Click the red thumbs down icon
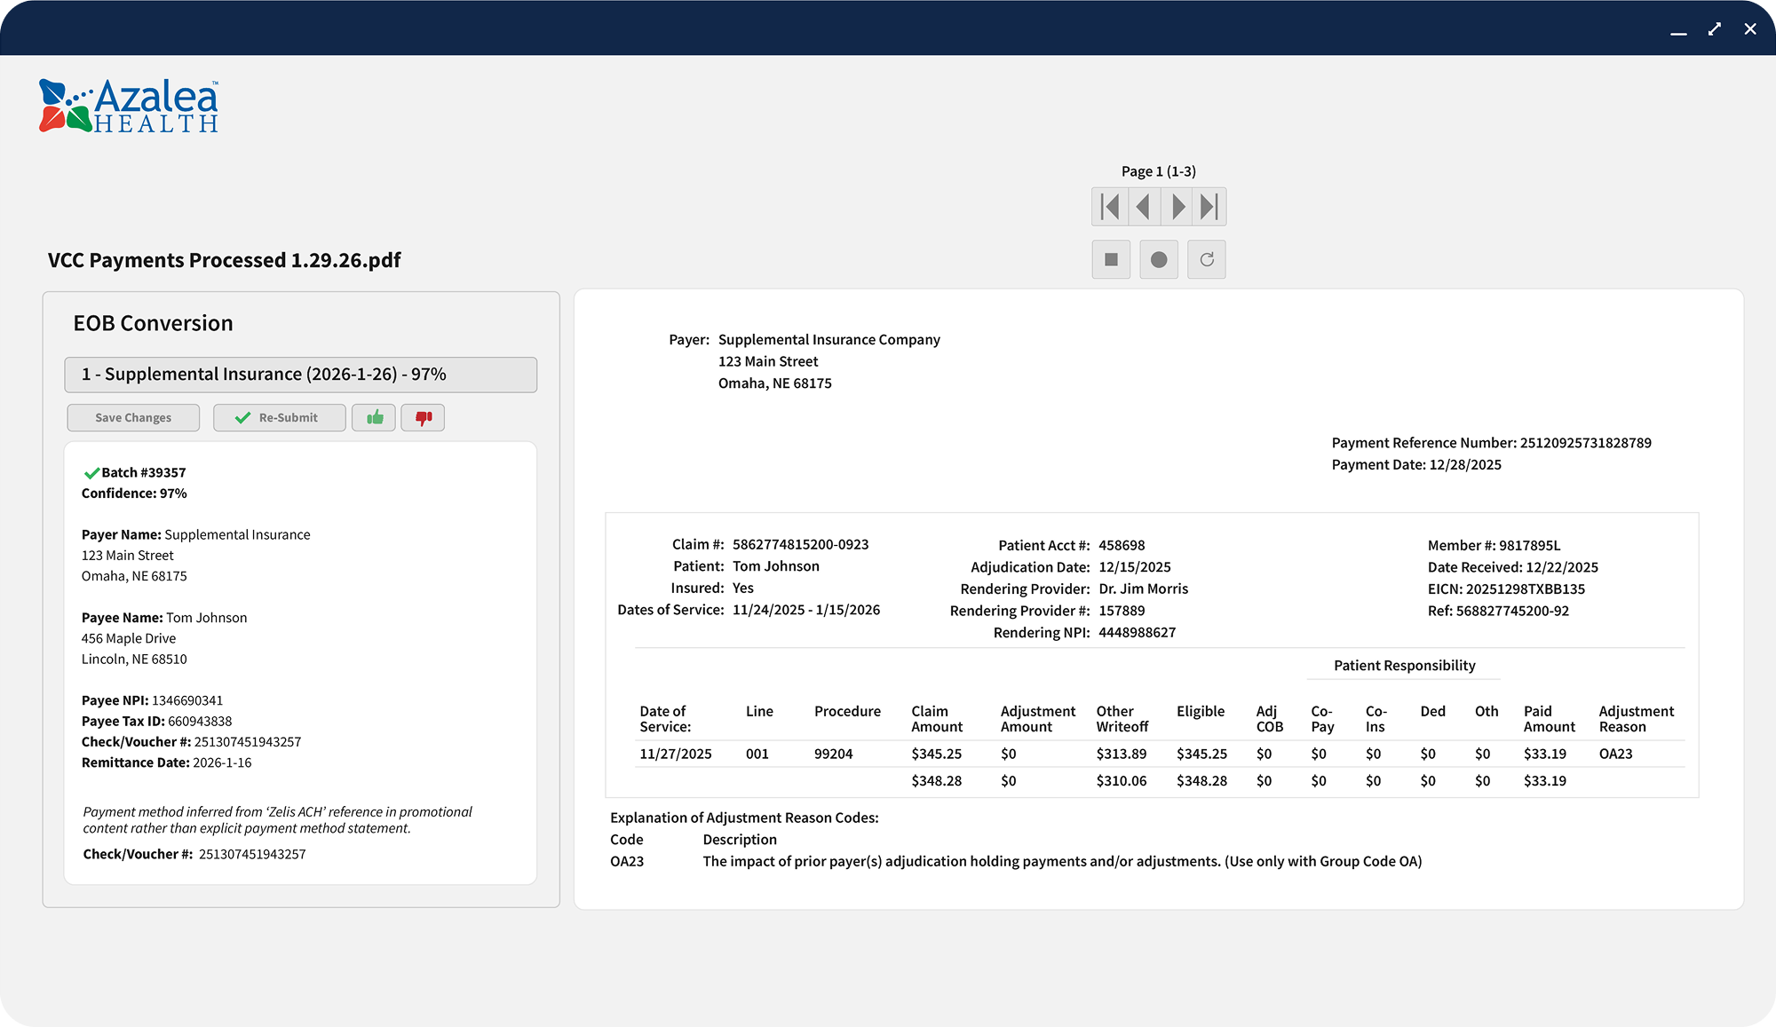The image size is (1776, 1027). 423,417
